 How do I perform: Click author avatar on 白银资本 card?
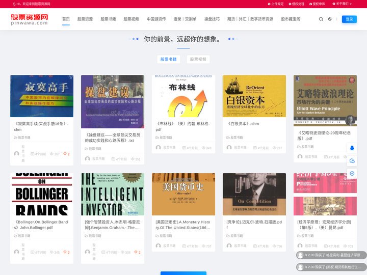click(x=229, y=148)
